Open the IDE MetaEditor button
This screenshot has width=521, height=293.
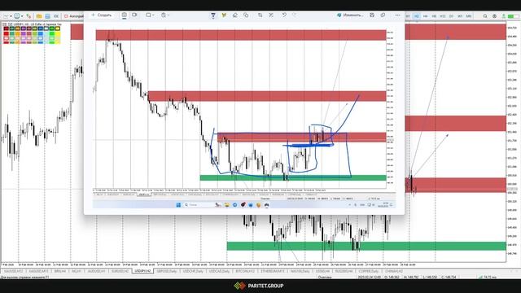[x=56, y=16]
